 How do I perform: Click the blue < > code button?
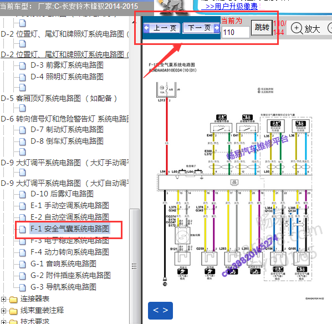point(160,311)
